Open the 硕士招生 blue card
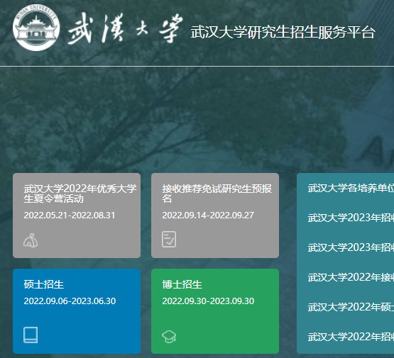 coord(77,311)
